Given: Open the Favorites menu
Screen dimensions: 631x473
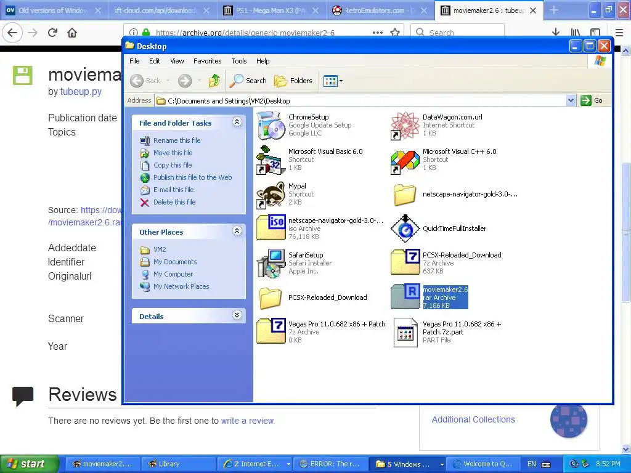Looking at the screenshot, I should coord(207,61).
